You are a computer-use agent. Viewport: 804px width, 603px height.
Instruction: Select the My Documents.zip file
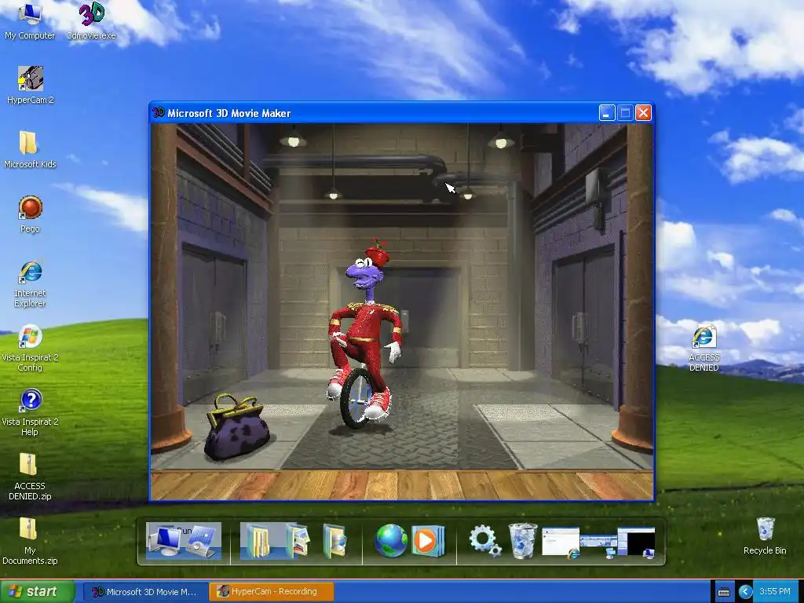30,541
